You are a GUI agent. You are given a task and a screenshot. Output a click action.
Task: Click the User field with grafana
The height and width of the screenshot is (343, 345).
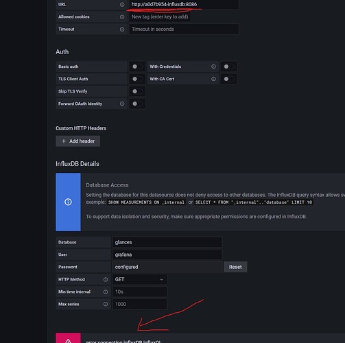(x=167, y=255)
